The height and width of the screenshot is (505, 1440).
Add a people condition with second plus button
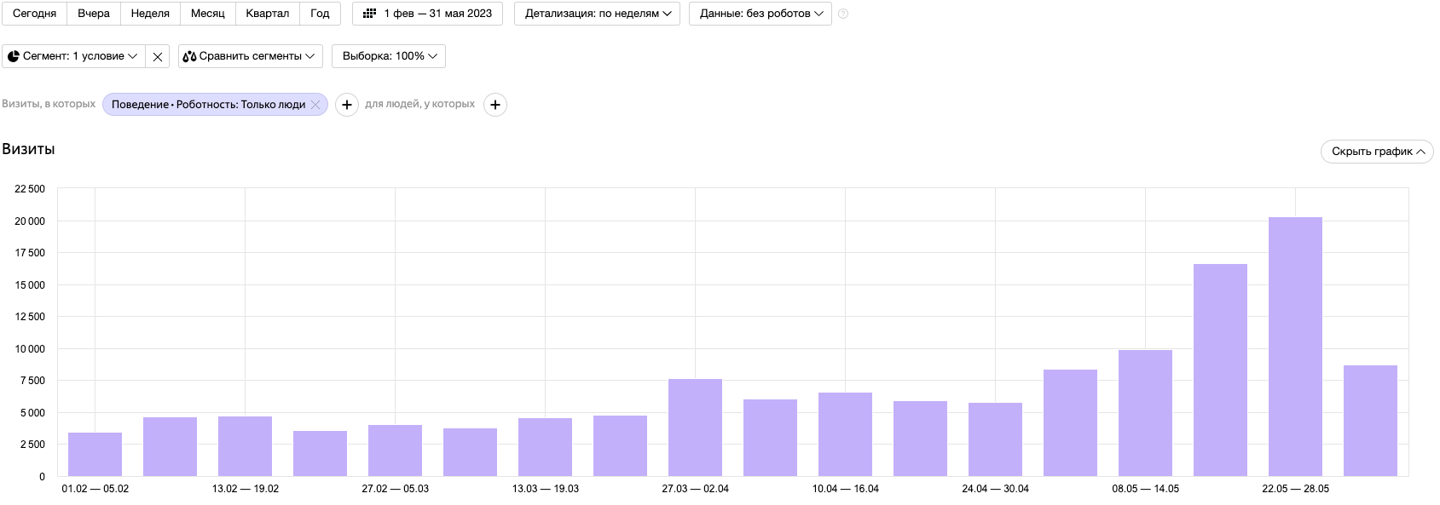495,105
